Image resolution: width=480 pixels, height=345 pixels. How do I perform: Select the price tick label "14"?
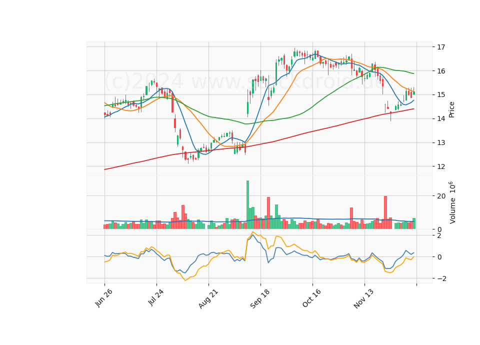coord(441,119)
